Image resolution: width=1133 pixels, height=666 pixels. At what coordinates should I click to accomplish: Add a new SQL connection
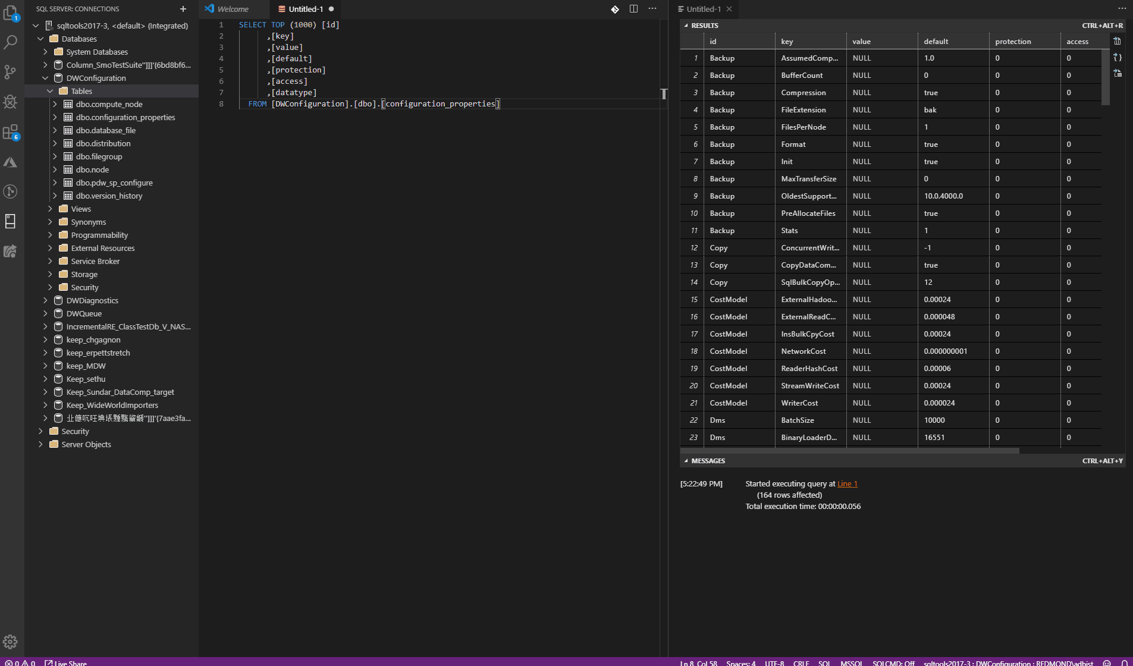point(183,8)
